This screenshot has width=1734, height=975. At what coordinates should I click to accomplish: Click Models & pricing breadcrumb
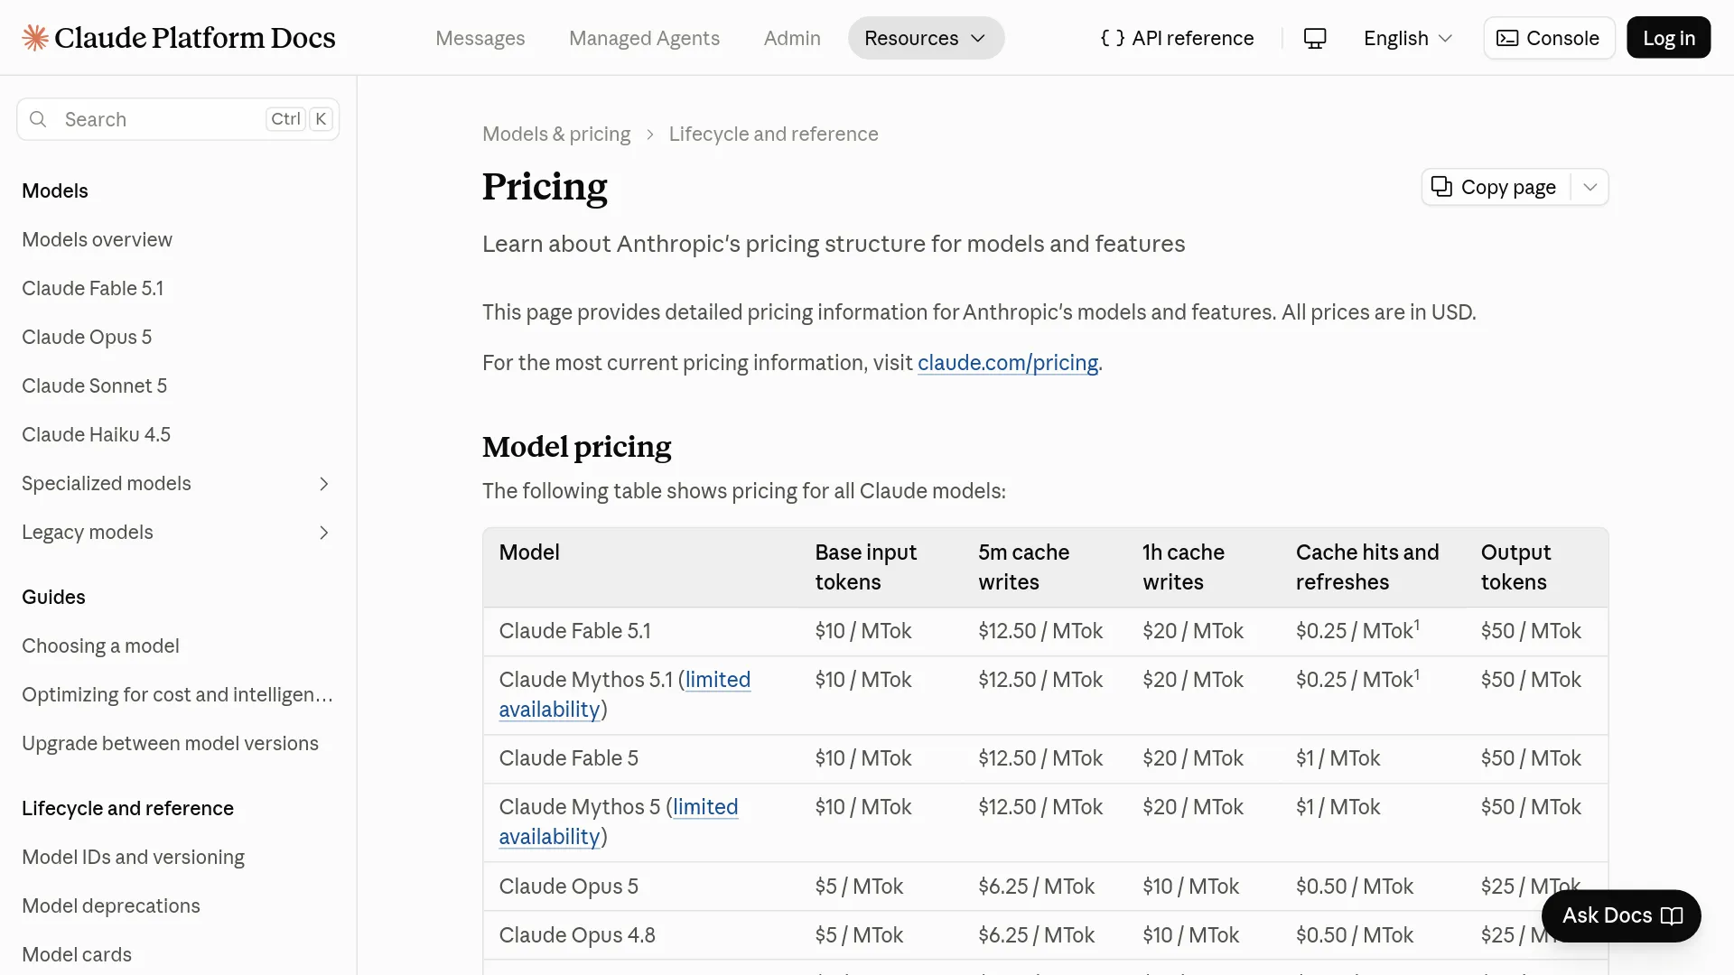click(556, 134)
